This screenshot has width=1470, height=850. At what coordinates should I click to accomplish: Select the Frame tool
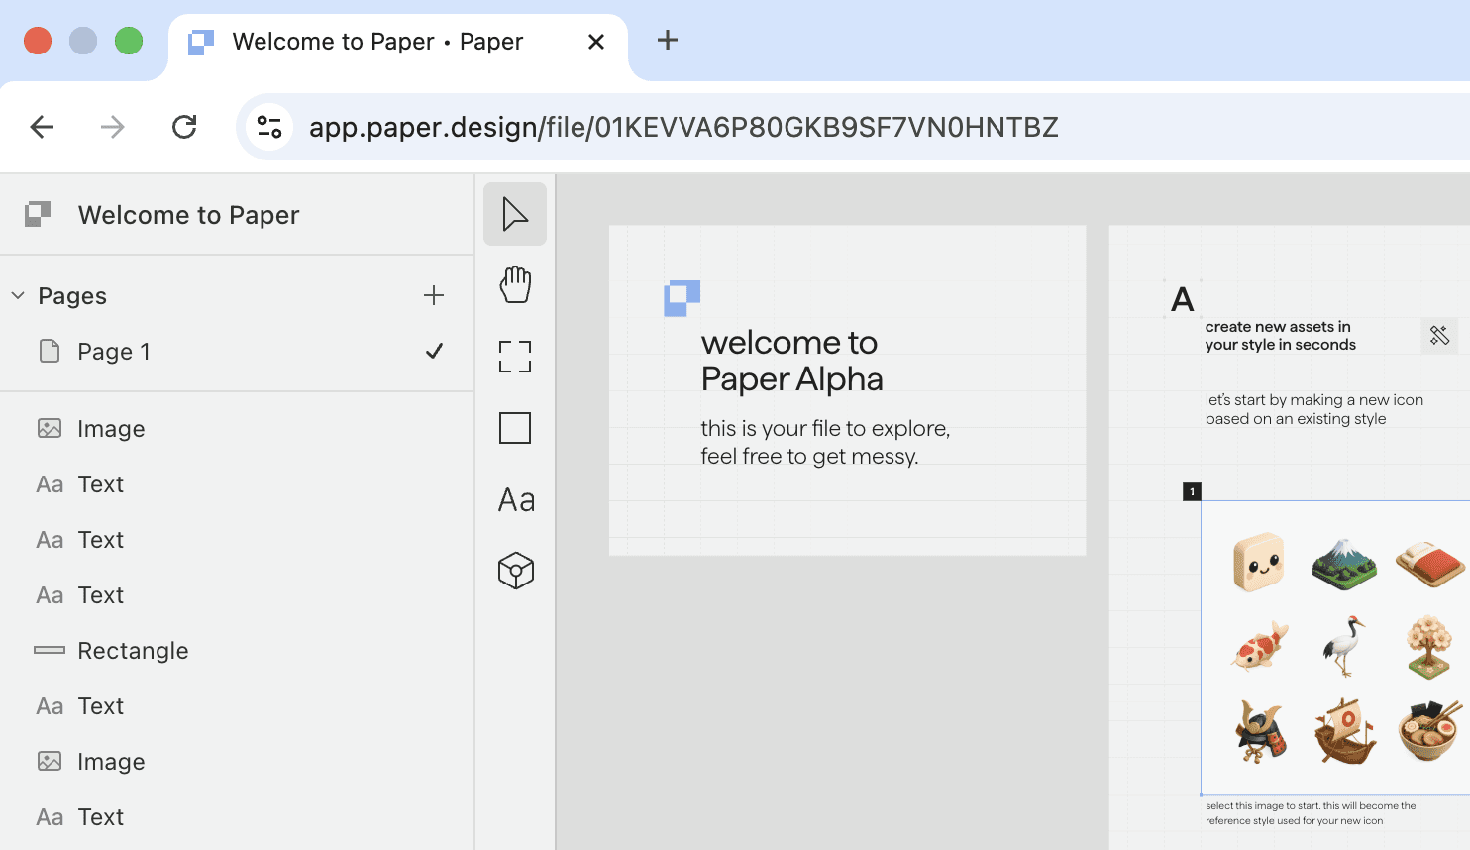pyautogui.click(x=515, y=357)
